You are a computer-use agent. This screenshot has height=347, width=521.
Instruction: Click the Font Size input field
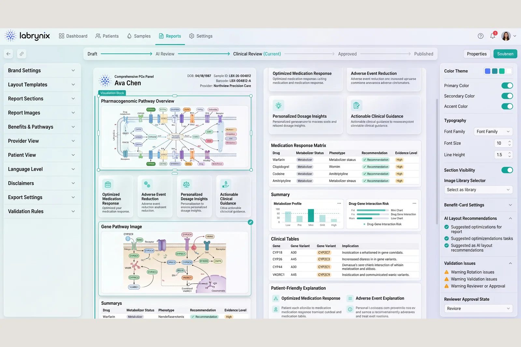[x=503, y=143]
